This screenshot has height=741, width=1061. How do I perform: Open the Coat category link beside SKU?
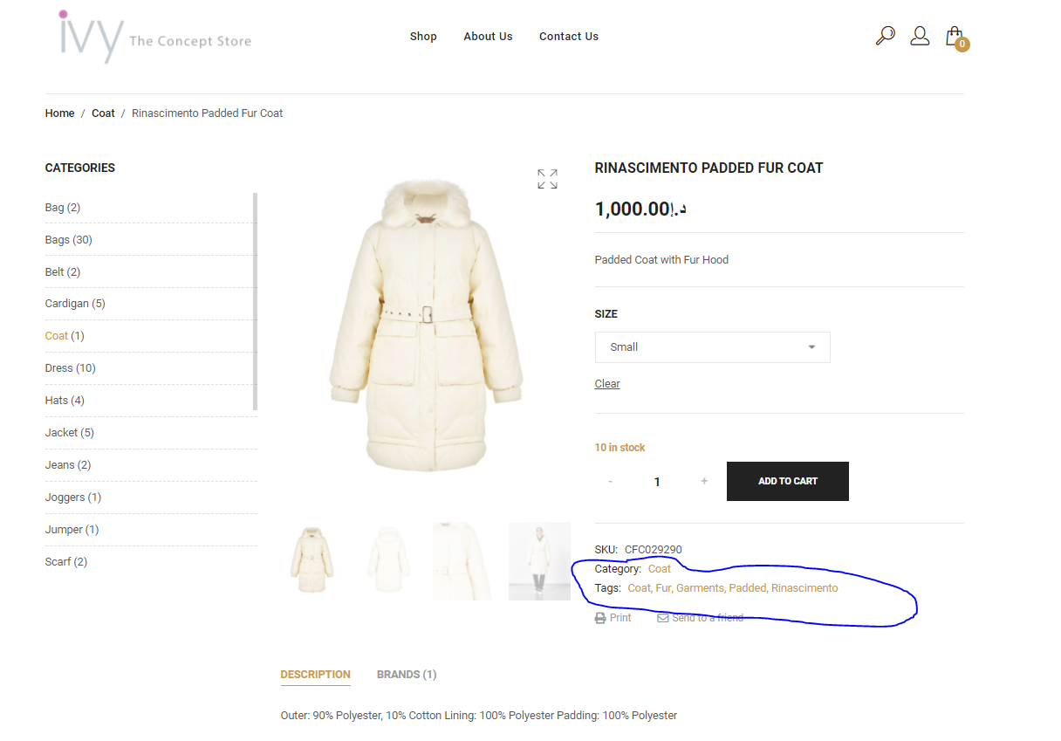pos(660,569)
